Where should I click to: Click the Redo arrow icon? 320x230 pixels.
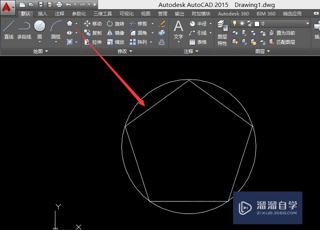(82, 4)
